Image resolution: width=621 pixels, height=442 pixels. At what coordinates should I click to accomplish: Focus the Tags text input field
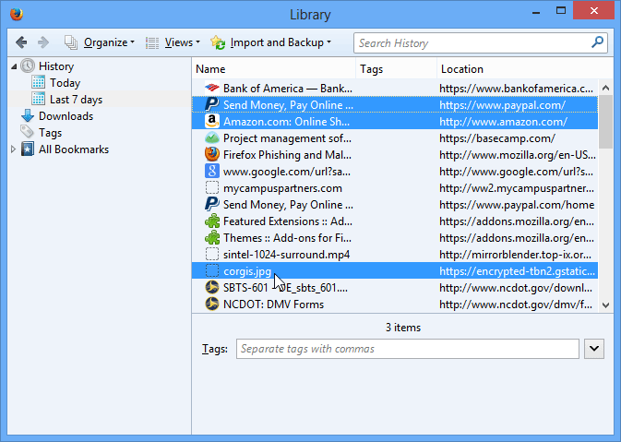pyautogui.click(x=408, y=349)
